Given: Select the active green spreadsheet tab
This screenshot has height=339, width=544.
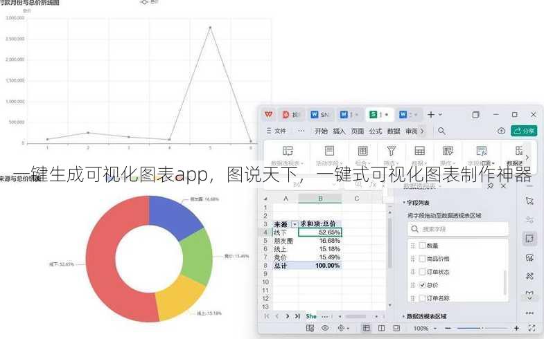Looking at the screenshot, I should click(x=379, y=115).
